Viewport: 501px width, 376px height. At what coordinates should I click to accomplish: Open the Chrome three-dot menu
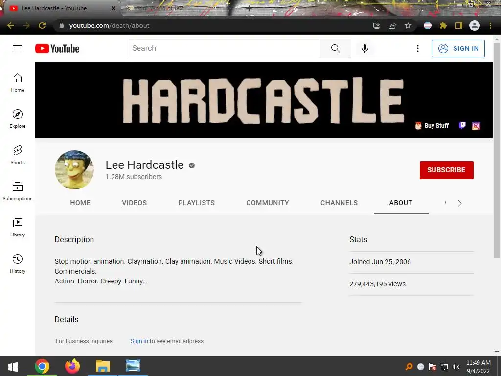(x=490, y=25)
